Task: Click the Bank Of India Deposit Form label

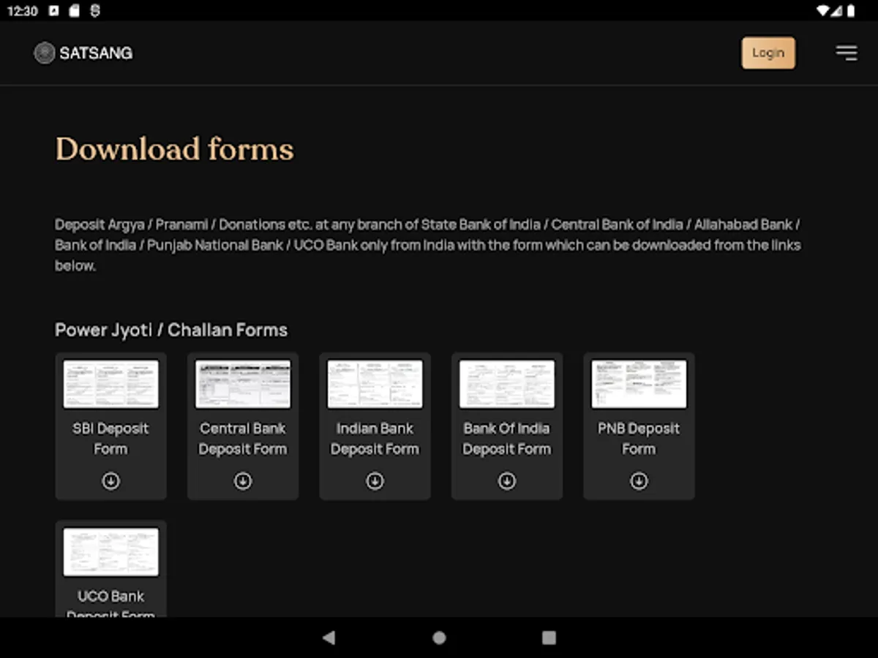Action: point(507,439)
